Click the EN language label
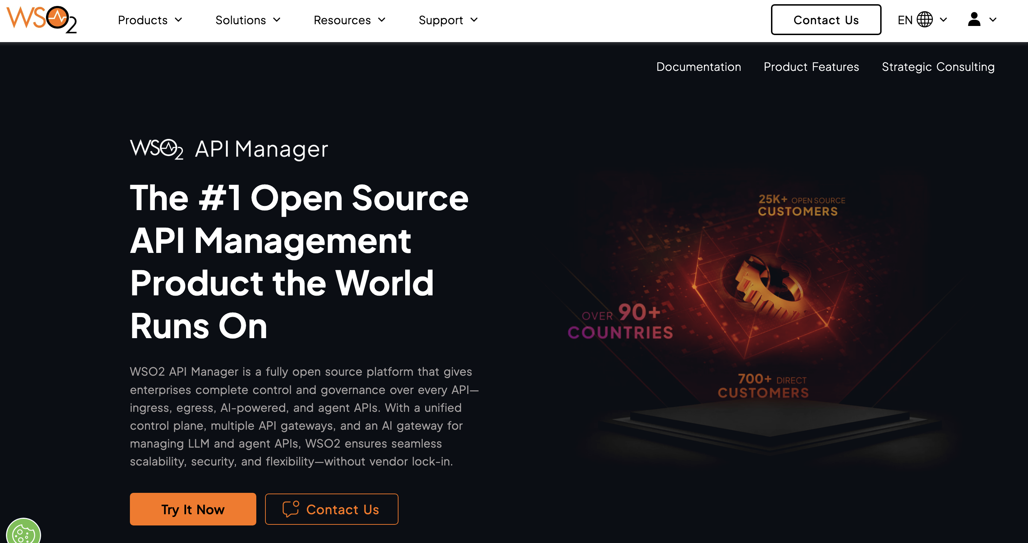Image resolution: width=1028 pixels, height=543 pixels. [x=905, y=20]
